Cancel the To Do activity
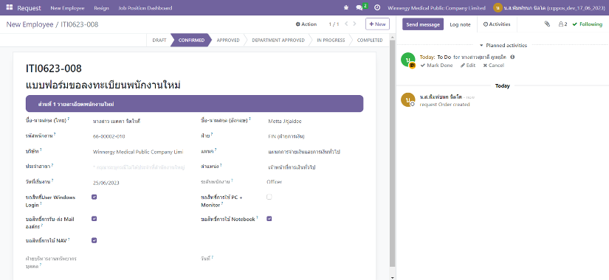The height and width of the screenshot is (280, 609). click(493, 66)
